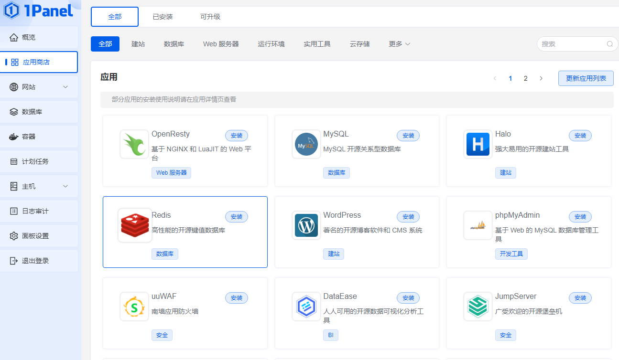Install MySQL via its 安装 button

(x=408, y=136)
